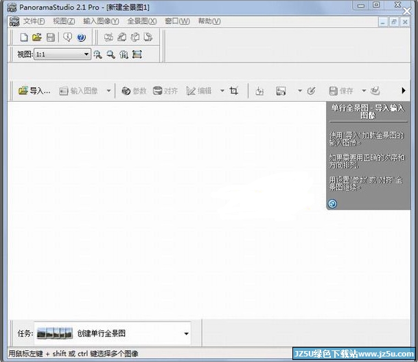The height and width of the screenshot is (362, 418).
Task: Open the 全景图(X) menu
Action: (142, 21)
